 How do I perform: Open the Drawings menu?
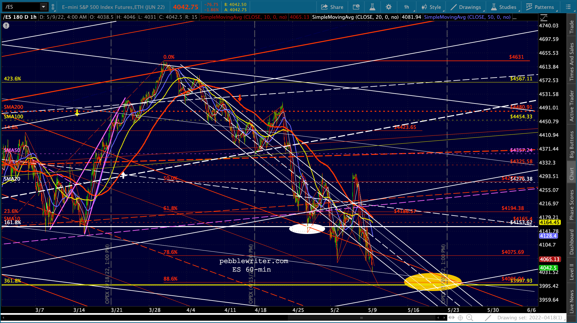click(466, 7)
